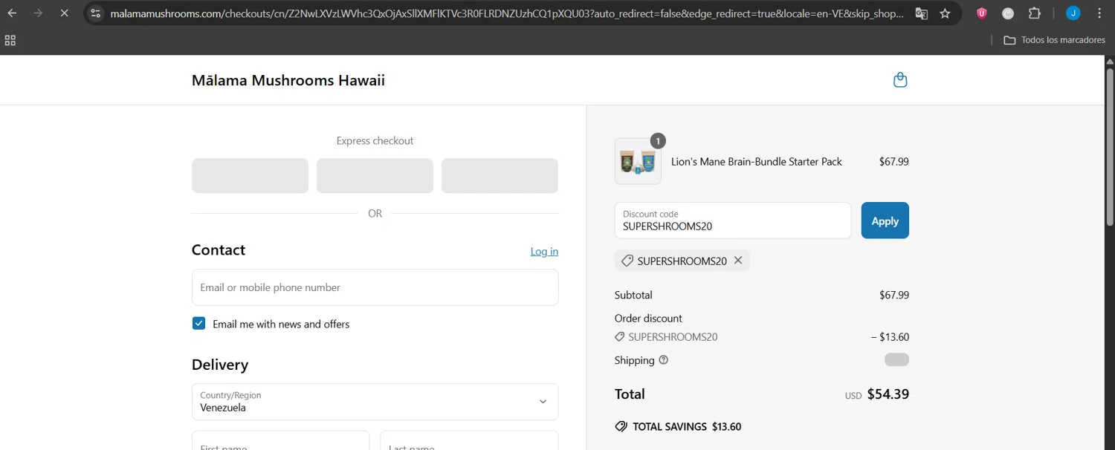
Task: Open Google Translate icon in address bar
Action: [x=921, y=13]
